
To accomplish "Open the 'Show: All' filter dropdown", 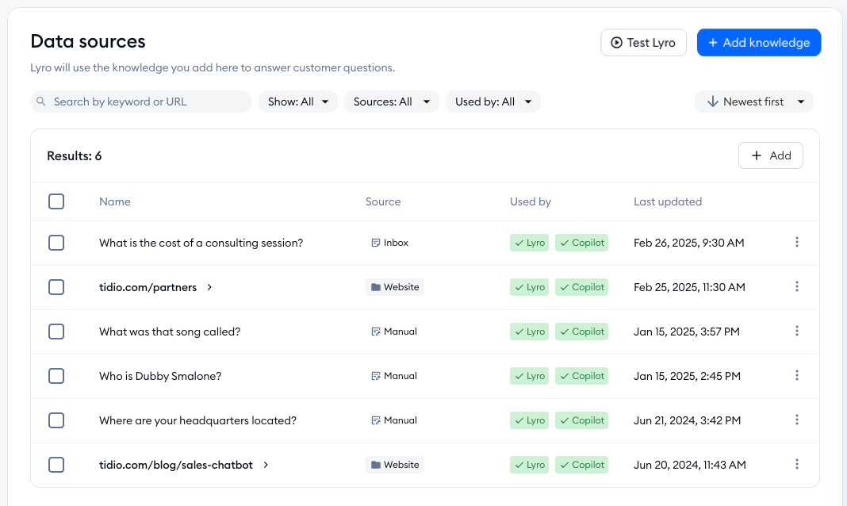I will [298, 102].
